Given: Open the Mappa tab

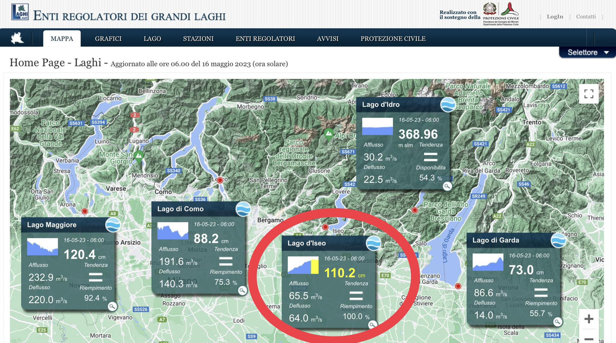Looking at the screenshot, I should tap(62, 38).
